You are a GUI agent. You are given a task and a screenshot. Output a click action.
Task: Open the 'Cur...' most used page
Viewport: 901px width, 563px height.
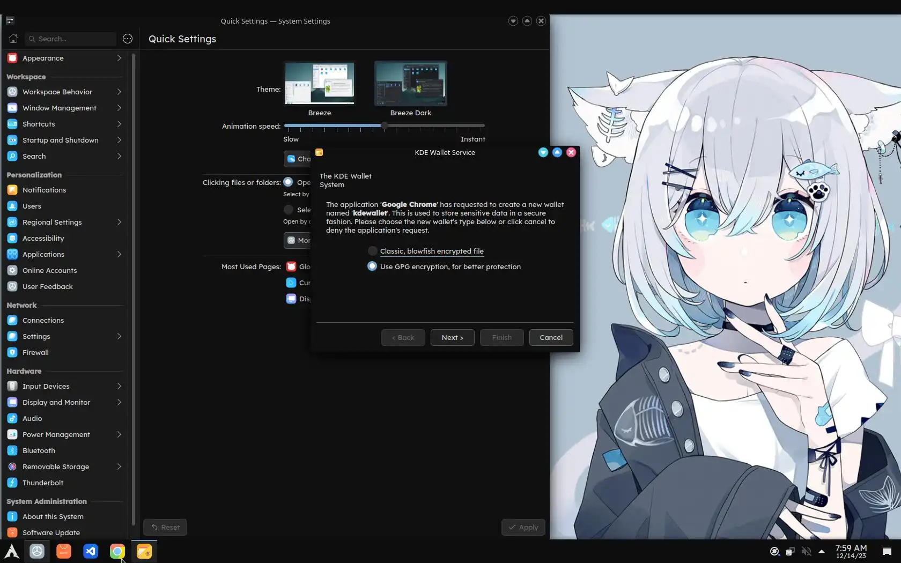click(x=298, y=283)
